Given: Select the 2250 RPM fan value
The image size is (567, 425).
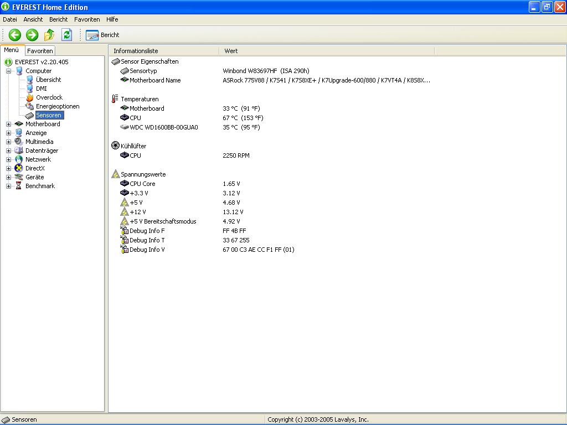Looking at the screenshot, I should coord(236,156).
